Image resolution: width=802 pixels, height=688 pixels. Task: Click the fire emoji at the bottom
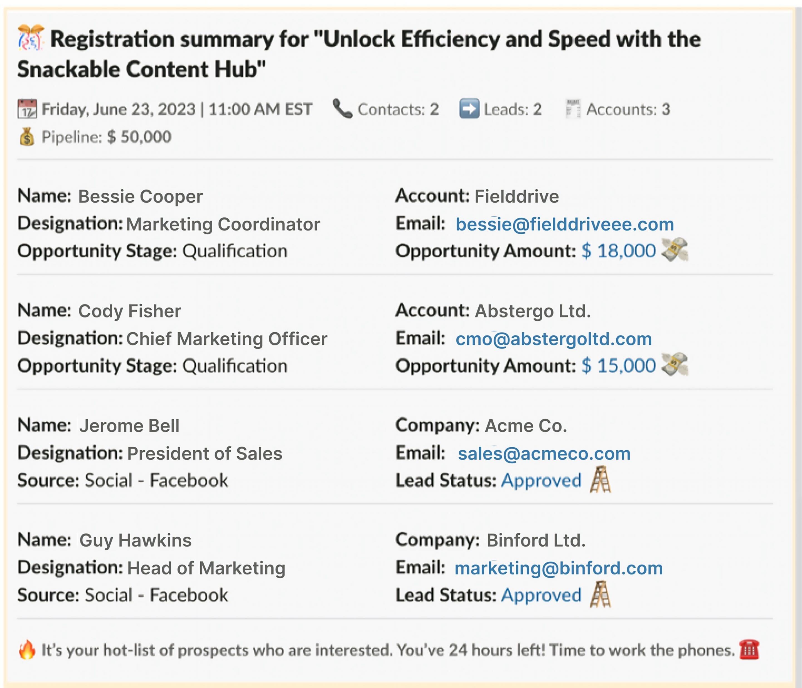pos(27,650)
